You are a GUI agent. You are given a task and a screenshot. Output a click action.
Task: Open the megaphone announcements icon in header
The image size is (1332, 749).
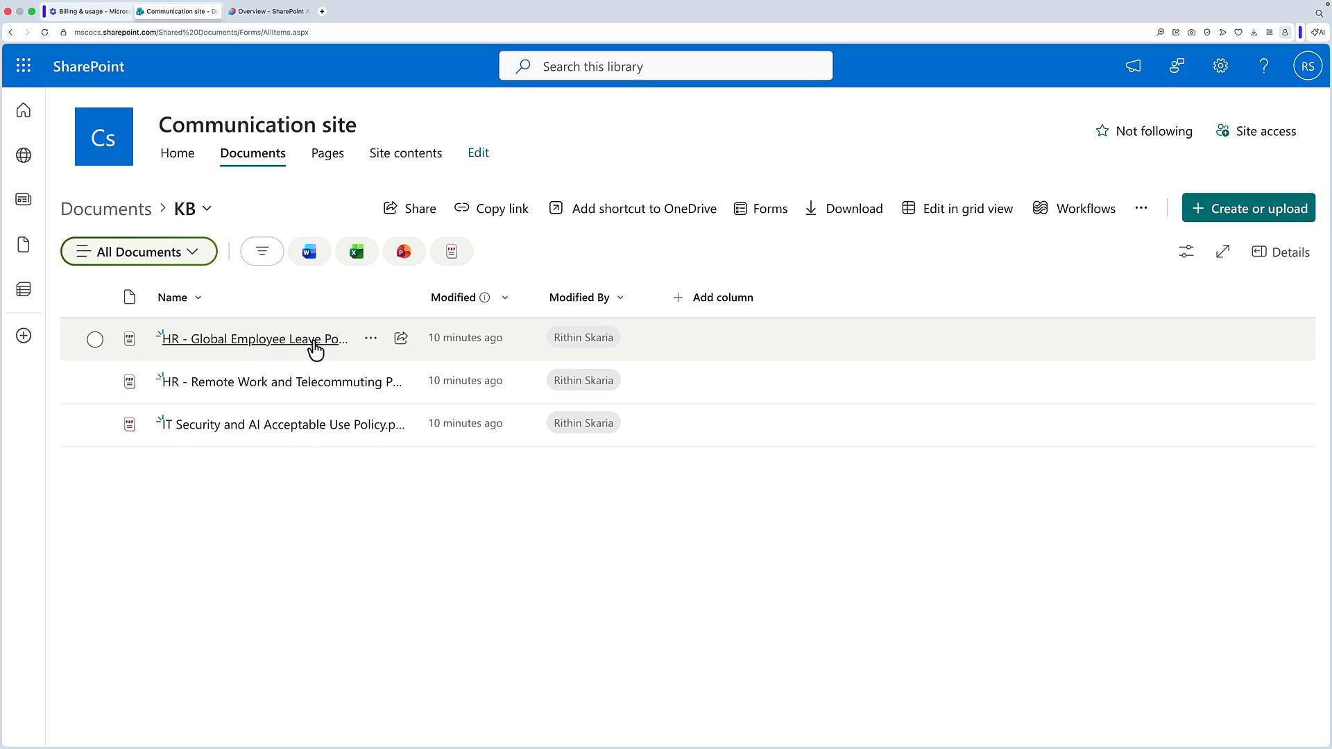click(x=1133, y=66)
